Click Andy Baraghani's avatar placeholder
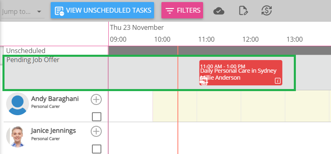Image resolution: width=331 pixels, height=154 pixels. coord(18,104)
